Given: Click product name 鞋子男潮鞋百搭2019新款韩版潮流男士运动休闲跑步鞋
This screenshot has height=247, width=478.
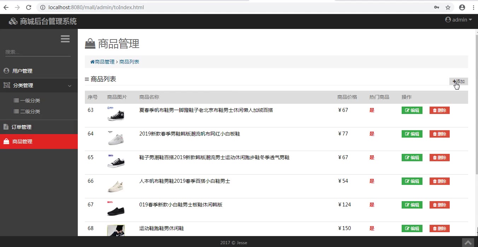Looking at the screenshot, I should pyautogui.click(x=214, y=157).
